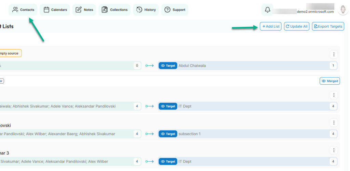
Task: Click the Export Targets button
Action: click(x=328, y=26)
